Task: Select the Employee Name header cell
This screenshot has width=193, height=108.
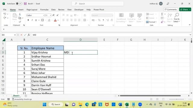Action: pyautogui.click(x=47, y=48)
